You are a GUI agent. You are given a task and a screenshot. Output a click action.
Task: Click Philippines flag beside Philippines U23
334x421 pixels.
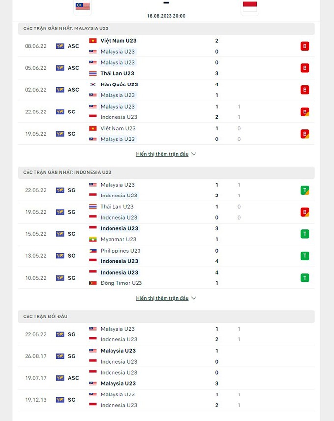click(93, 251)
